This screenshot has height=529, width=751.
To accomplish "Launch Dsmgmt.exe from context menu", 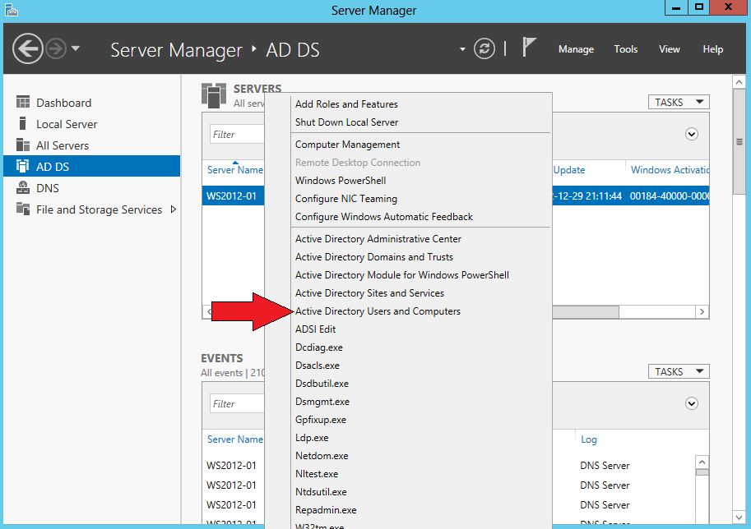I will (x=322, y=402).
